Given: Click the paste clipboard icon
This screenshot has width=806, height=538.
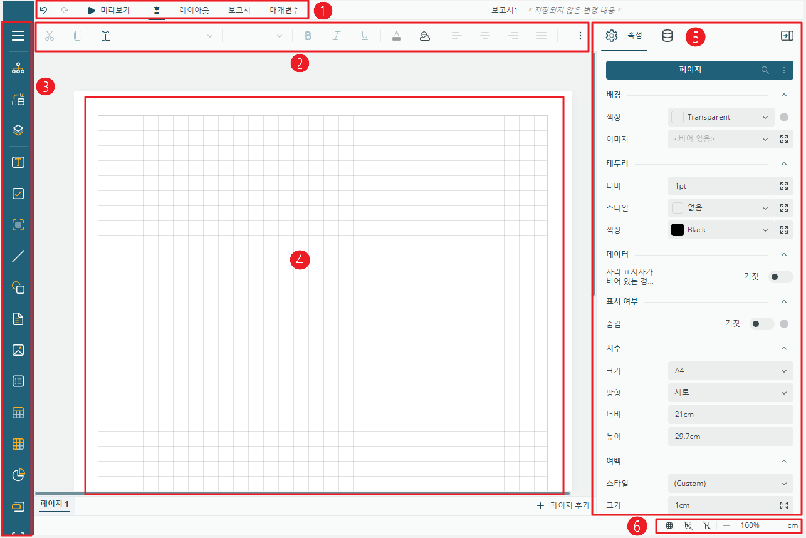Looking at the screenshot, I should 106,36.
